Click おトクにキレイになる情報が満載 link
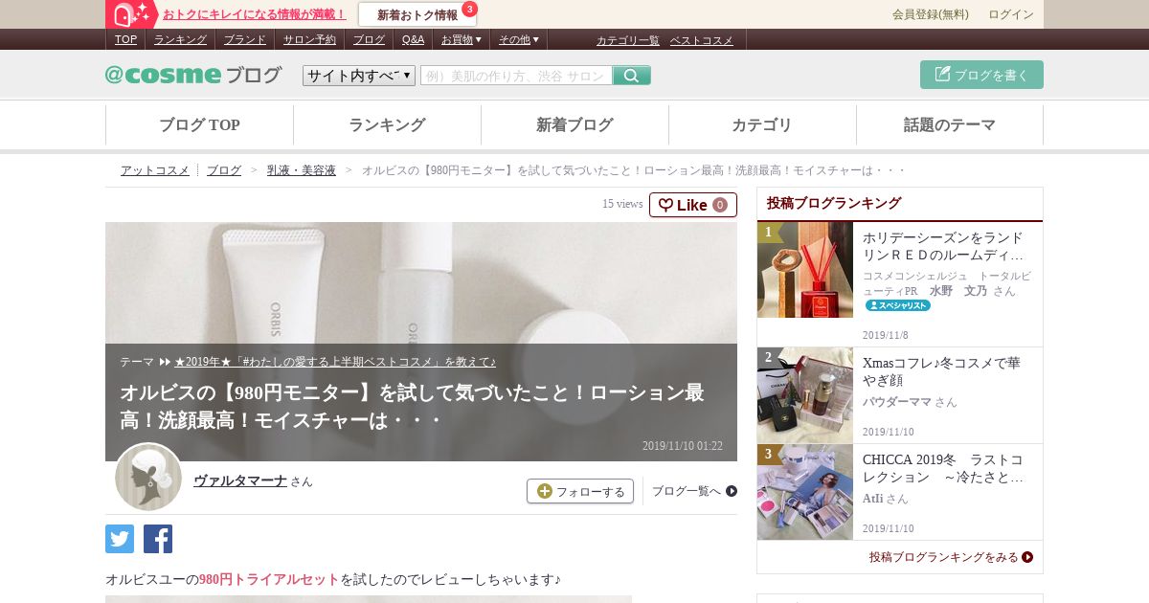This screenshot has height=603, width=1149. [254, 14]
